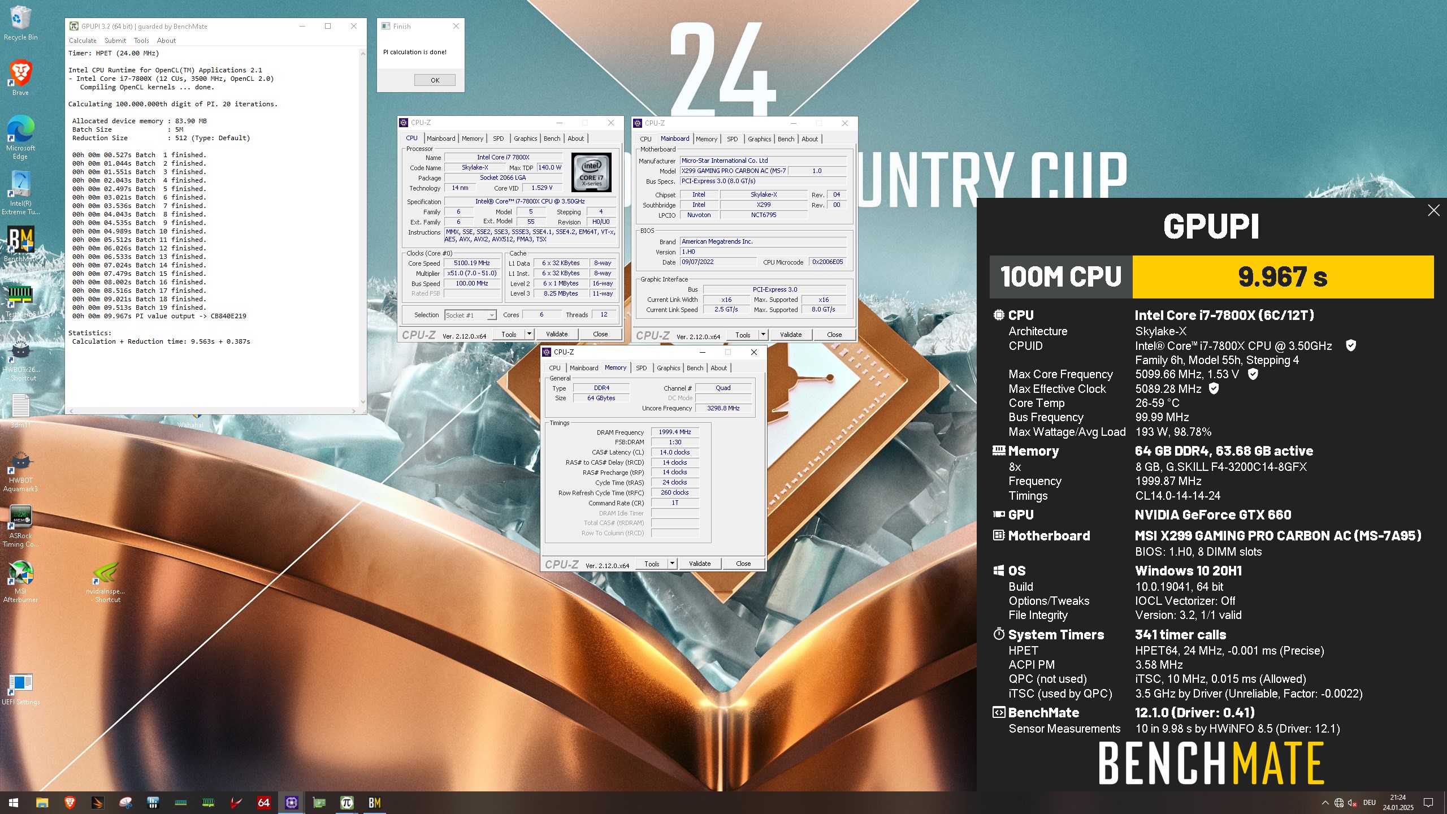
Task: Click the CPU Microcode 0x2006E05 field
Action: (828, 262)
